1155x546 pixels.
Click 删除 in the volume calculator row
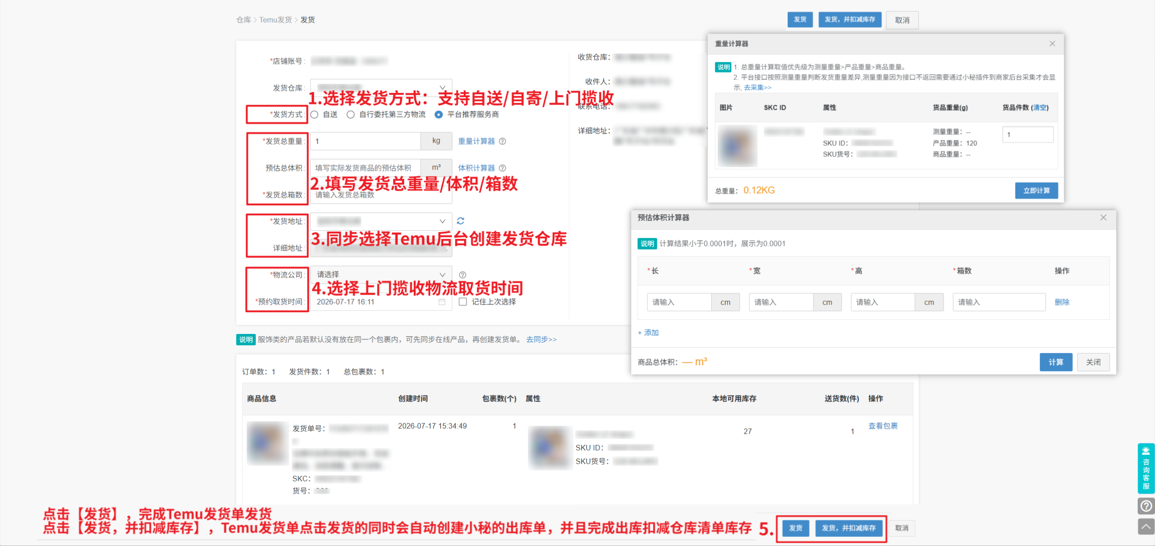point(1062,302)
